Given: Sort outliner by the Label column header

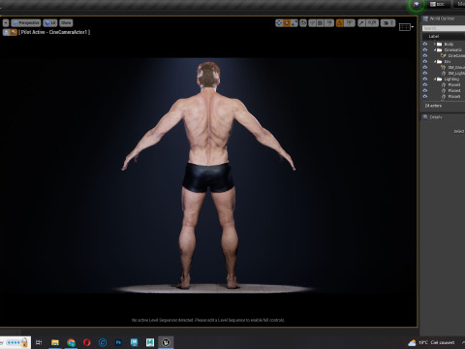Looking at the screenshot, I should coord(434,36).
